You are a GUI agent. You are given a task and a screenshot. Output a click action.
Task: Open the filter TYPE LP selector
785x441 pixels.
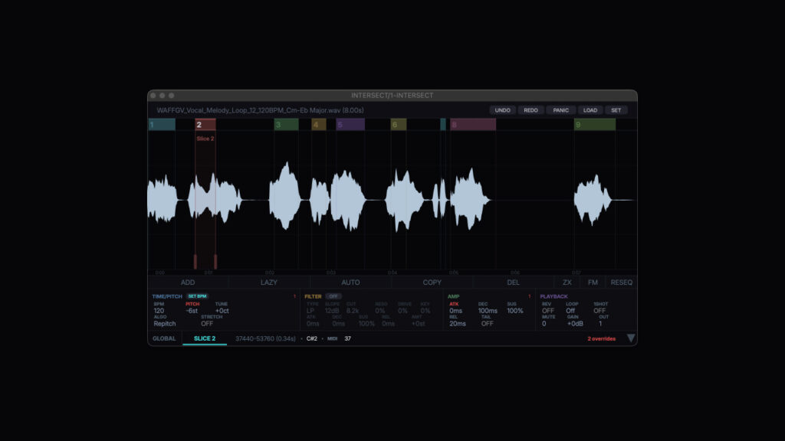[x=310, y=311]
